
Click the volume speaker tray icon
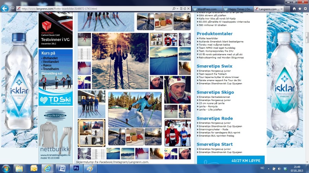[x=279, y=169]
